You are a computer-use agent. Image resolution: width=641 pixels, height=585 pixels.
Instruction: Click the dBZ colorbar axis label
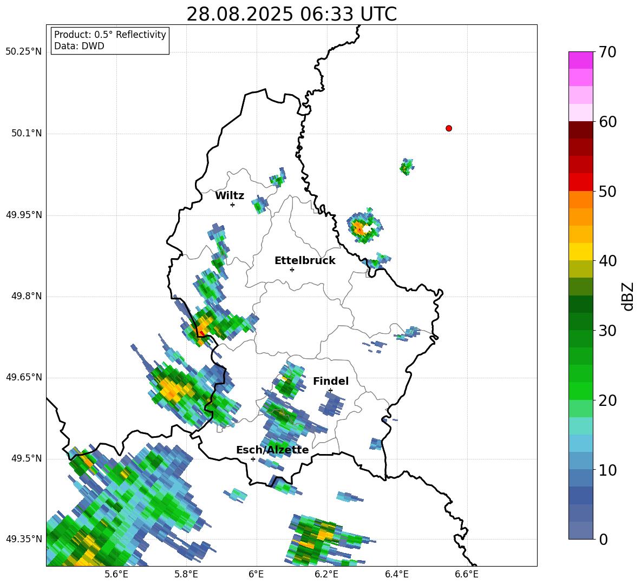(x=628, y=296)
